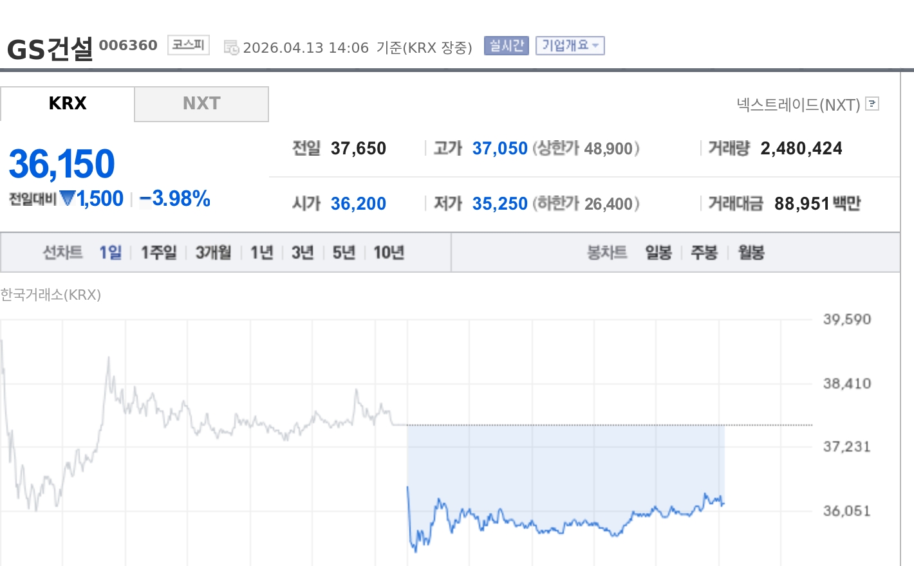This screenshot has height=566, width=914.
Task: Switch to the NXT exchange tab
Action: (201, 104)
